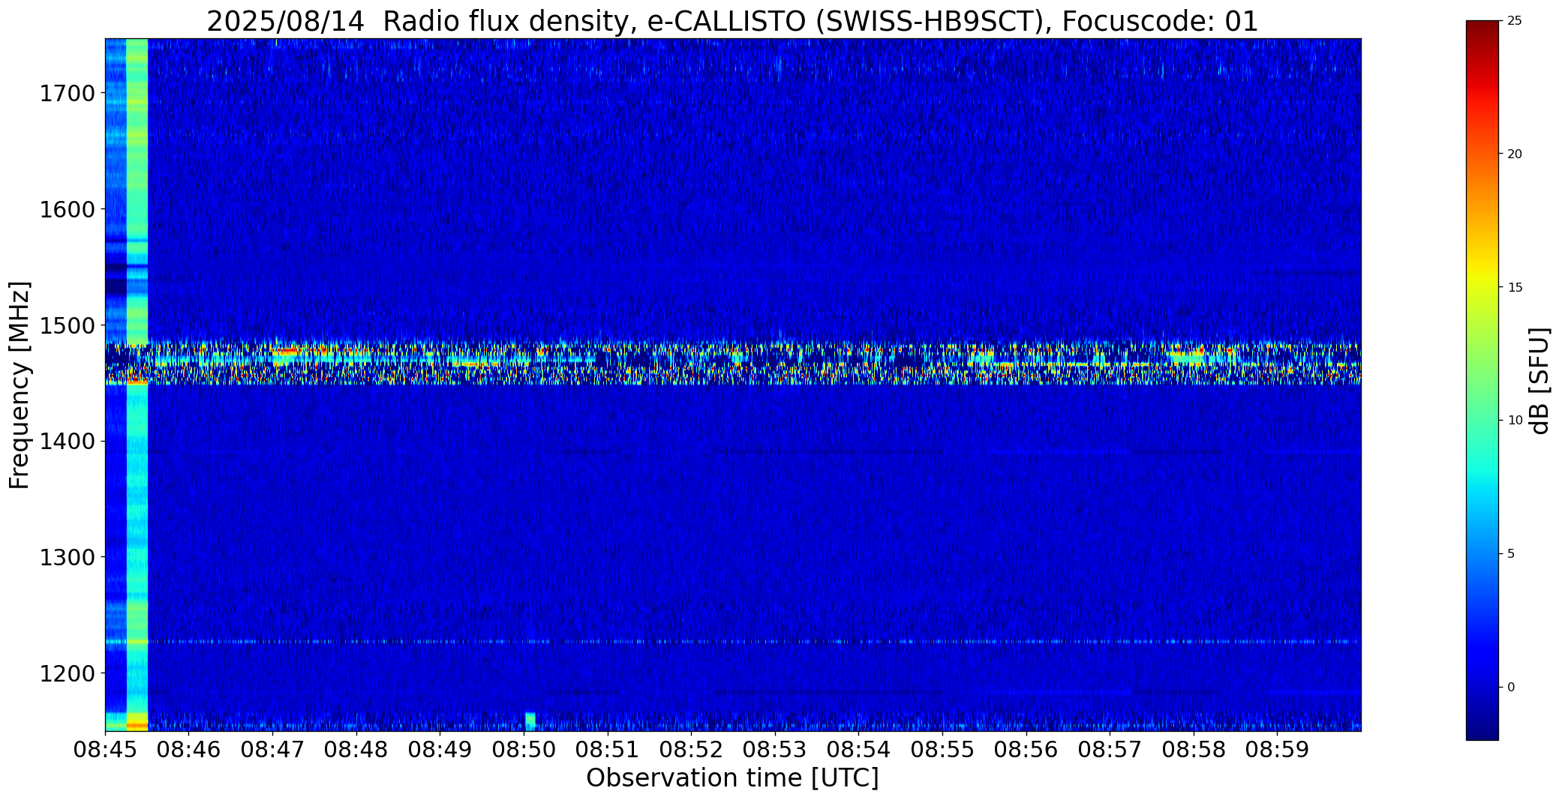Click the 08:45 time axis label
This screenshot has width=1562, height=800.
pos(105,748)
